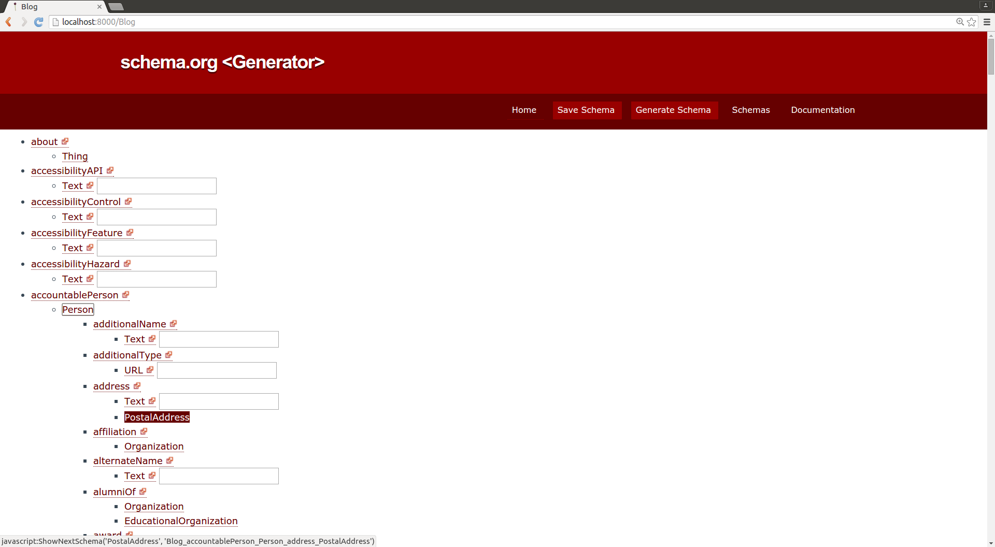Click the accessibilityFeature property link
This screenshot has height=547, width=995.
pyautogui.click(x=77, y=233)
